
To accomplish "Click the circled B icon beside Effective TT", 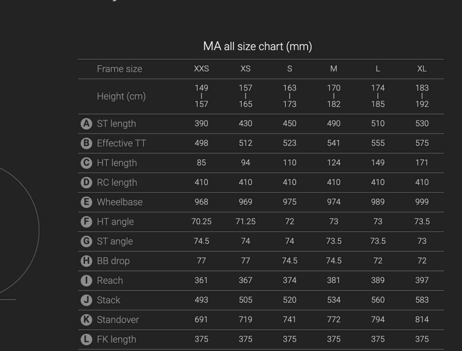I will point(86,143).
